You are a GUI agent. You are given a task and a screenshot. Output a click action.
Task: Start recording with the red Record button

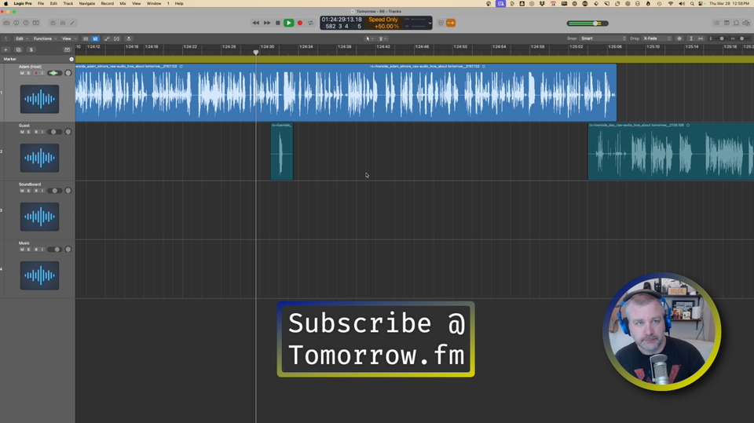299,23
